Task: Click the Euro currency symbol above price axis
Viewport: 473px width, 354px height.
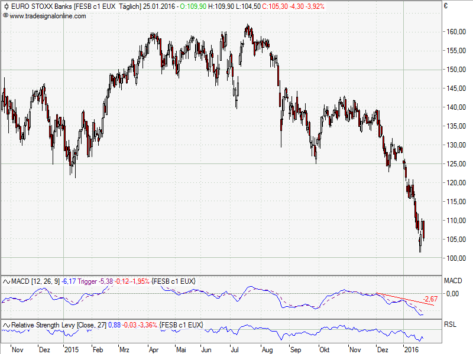Action: pyautogui.click(x=445, y=6)
